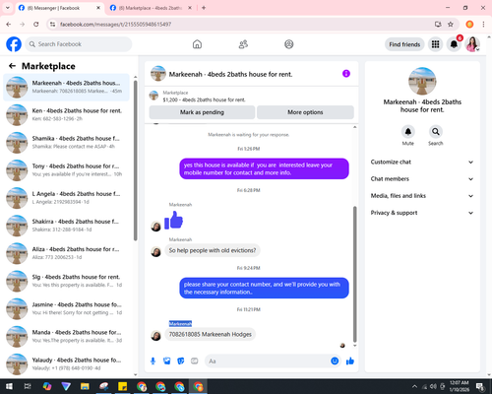The image size is (492, 394).
Task: Open the Home feed icon
Action: tap(197, 44)
